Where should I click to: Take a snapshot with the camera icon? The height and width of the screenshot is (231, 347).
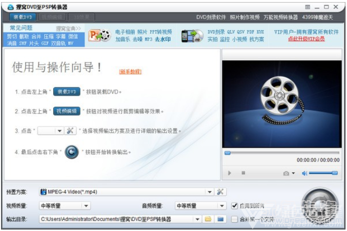click(286, 173)
